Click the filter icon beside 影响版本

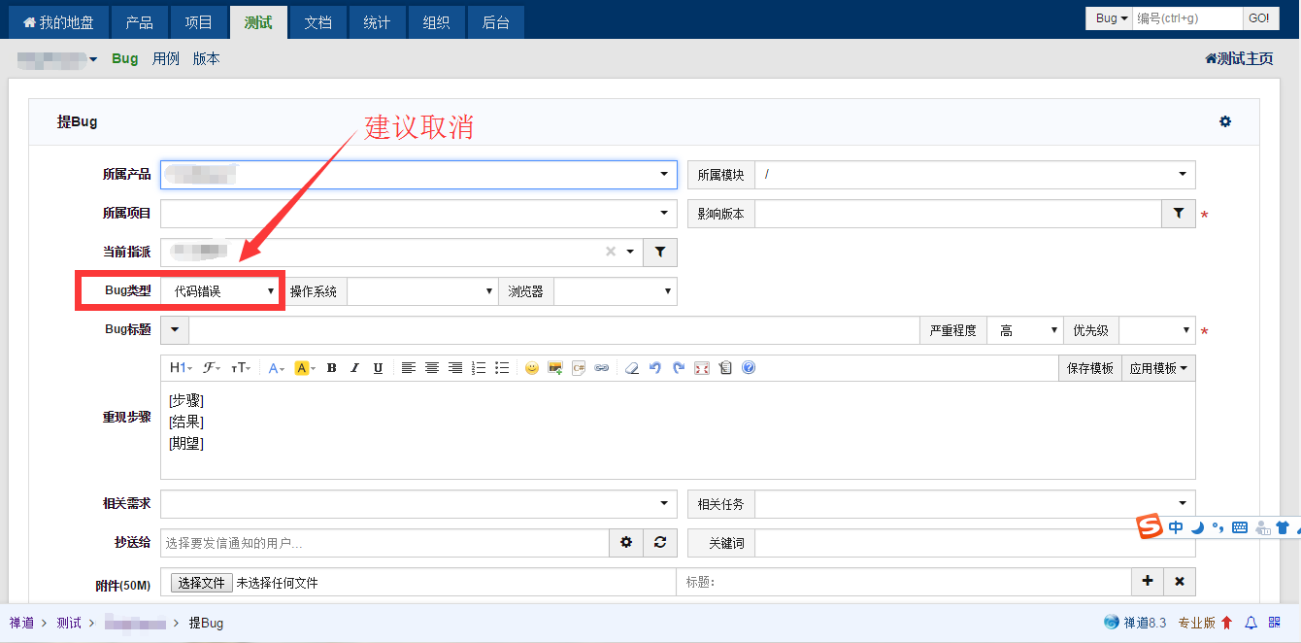pos(1178,214)
